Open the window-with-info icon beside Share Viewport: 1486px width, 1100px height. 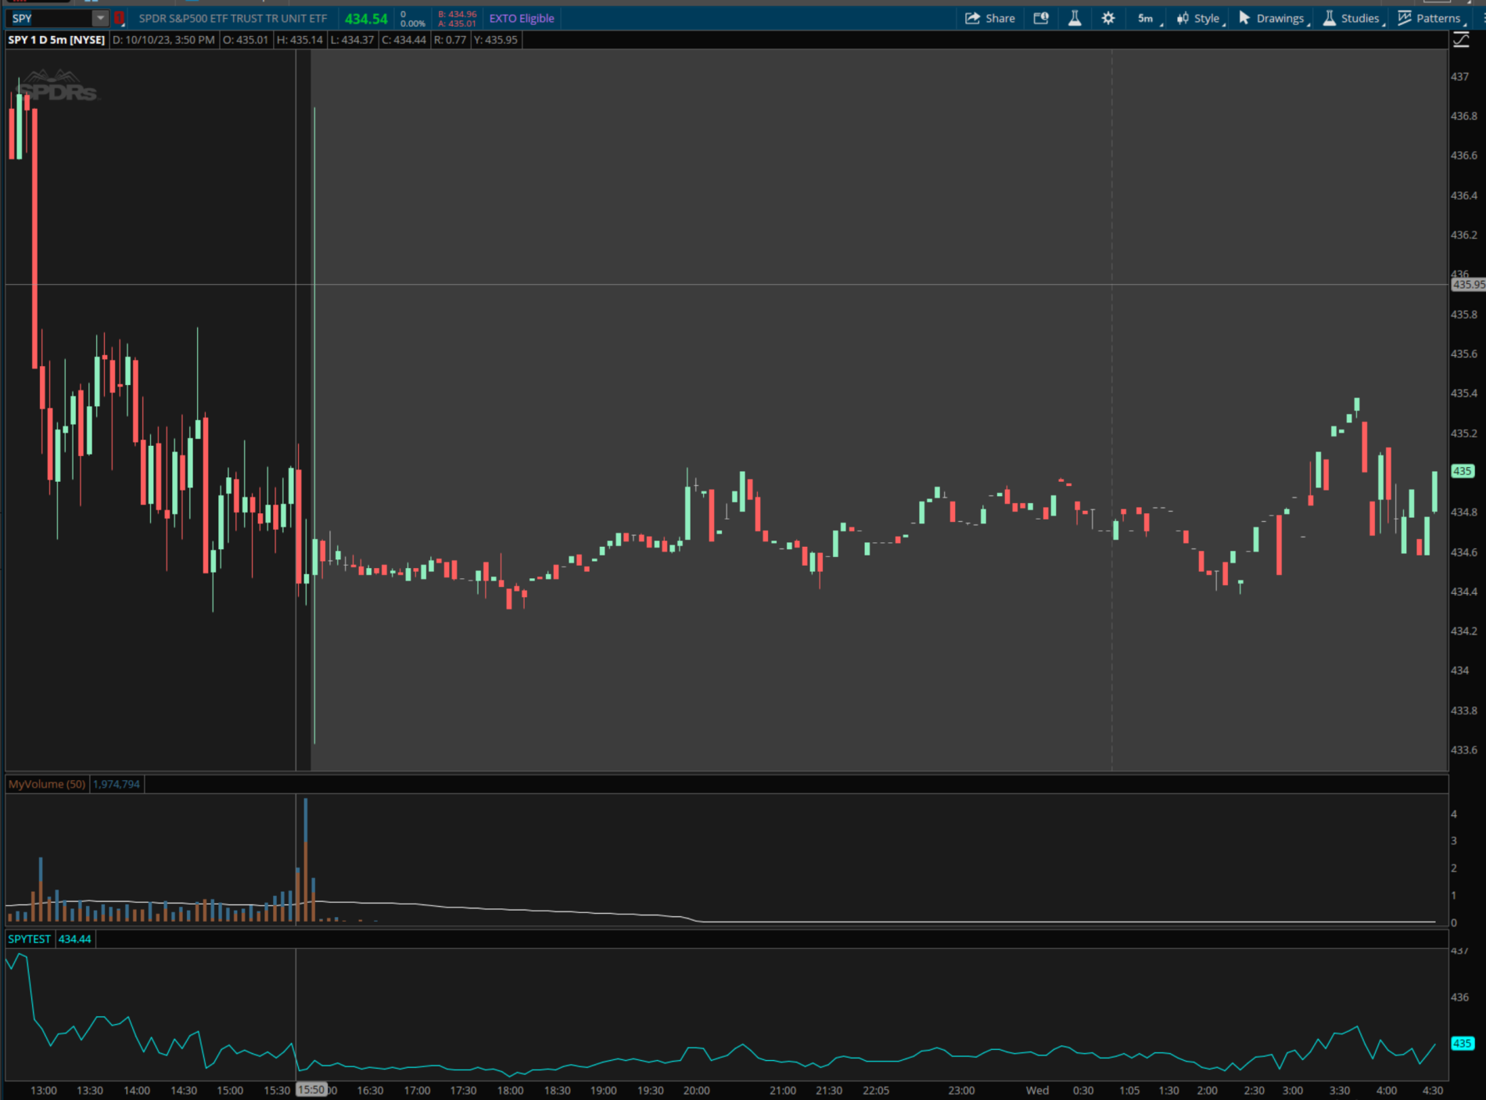[x=1041, y=18]
